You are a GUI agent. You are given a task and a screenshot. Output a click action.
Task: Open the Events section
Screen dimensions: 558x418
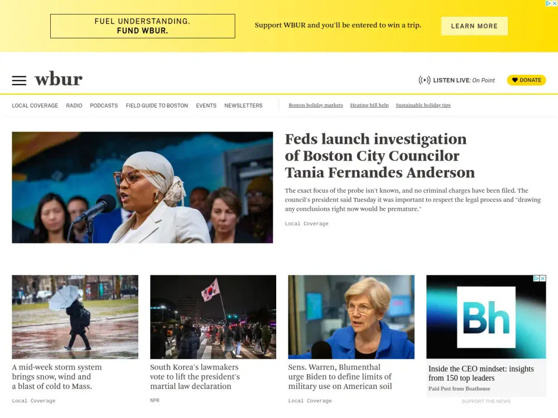pos(206,105)
